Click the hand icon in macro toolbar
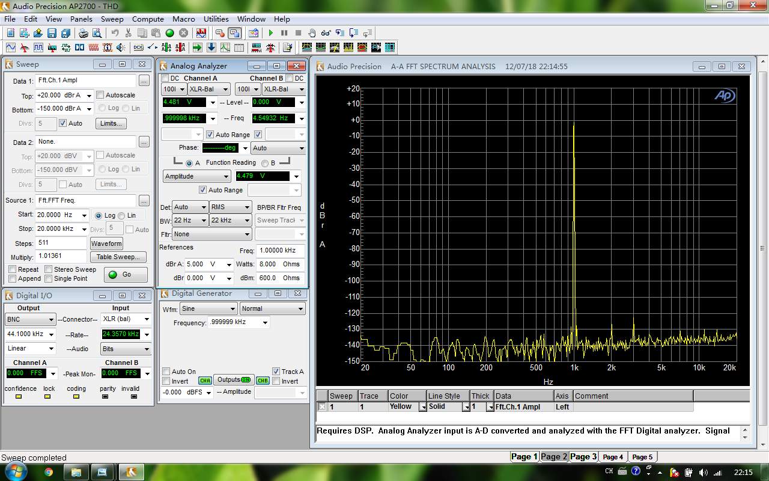 (312, 33)
